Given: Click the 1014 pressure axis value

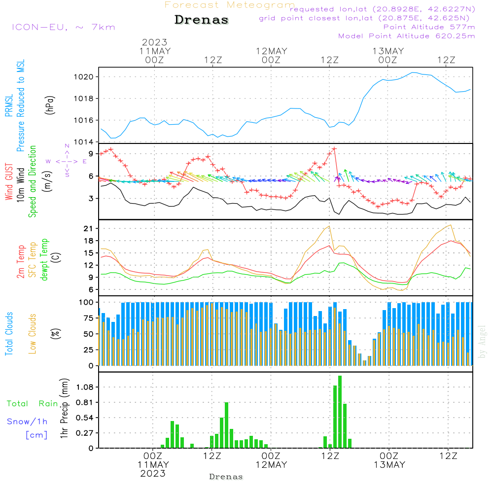Looking at the screenshot, I should (x=84, y=142).
